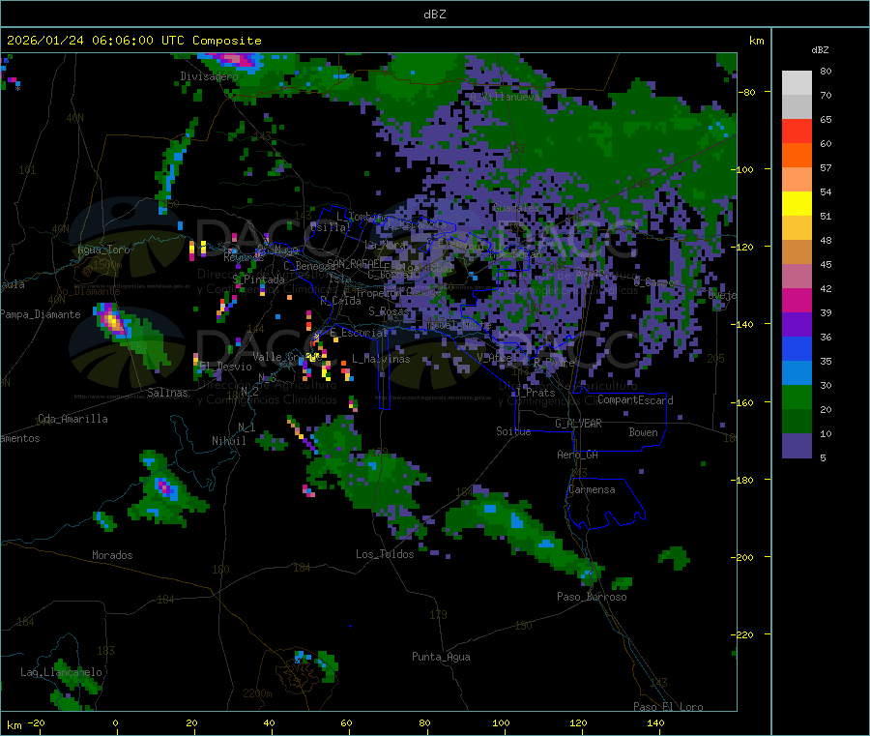Click the red 60-65 dBZ legend swatch

tap(797, 131)
